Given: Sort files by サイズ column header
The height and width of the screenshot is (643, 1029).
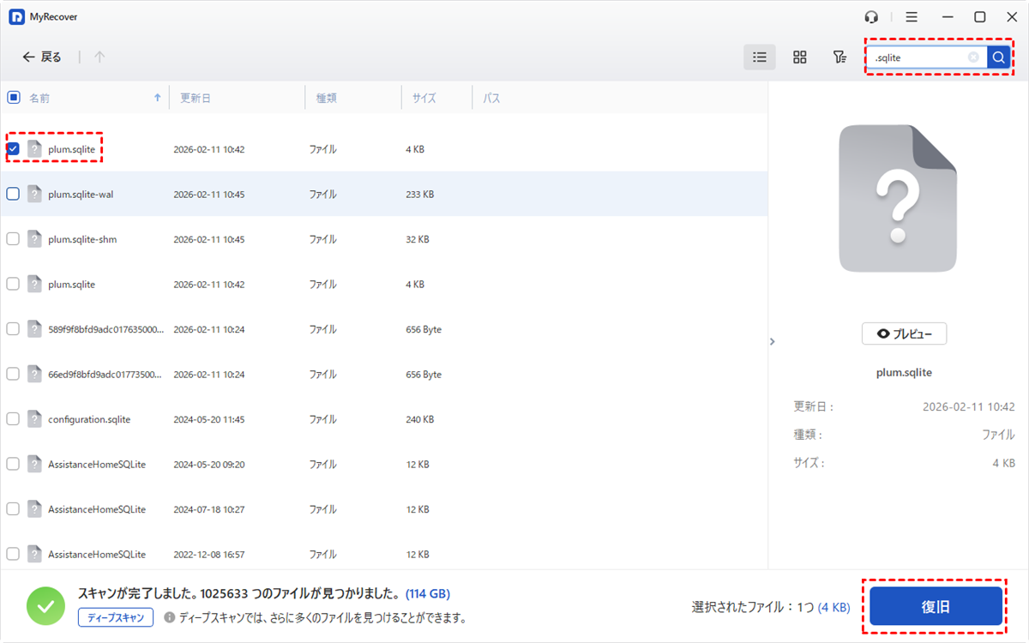Looking at the screenshot, I should [424, 98].
